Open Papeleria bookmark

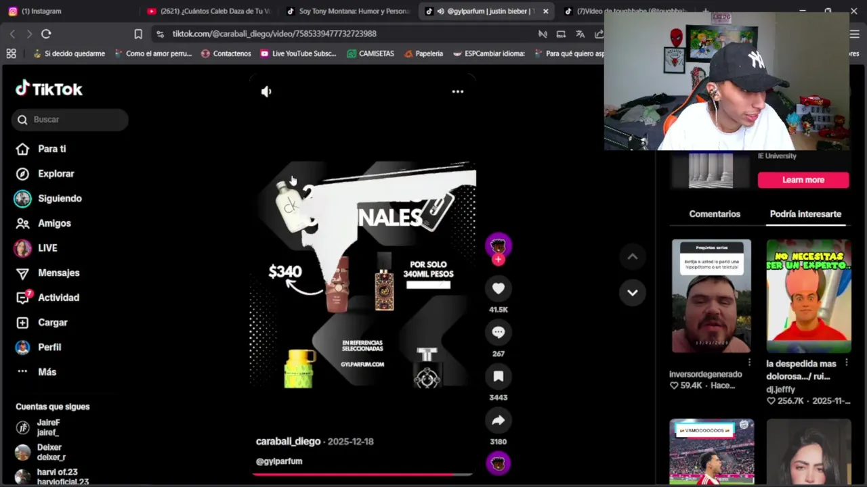(x=423, y=53)
